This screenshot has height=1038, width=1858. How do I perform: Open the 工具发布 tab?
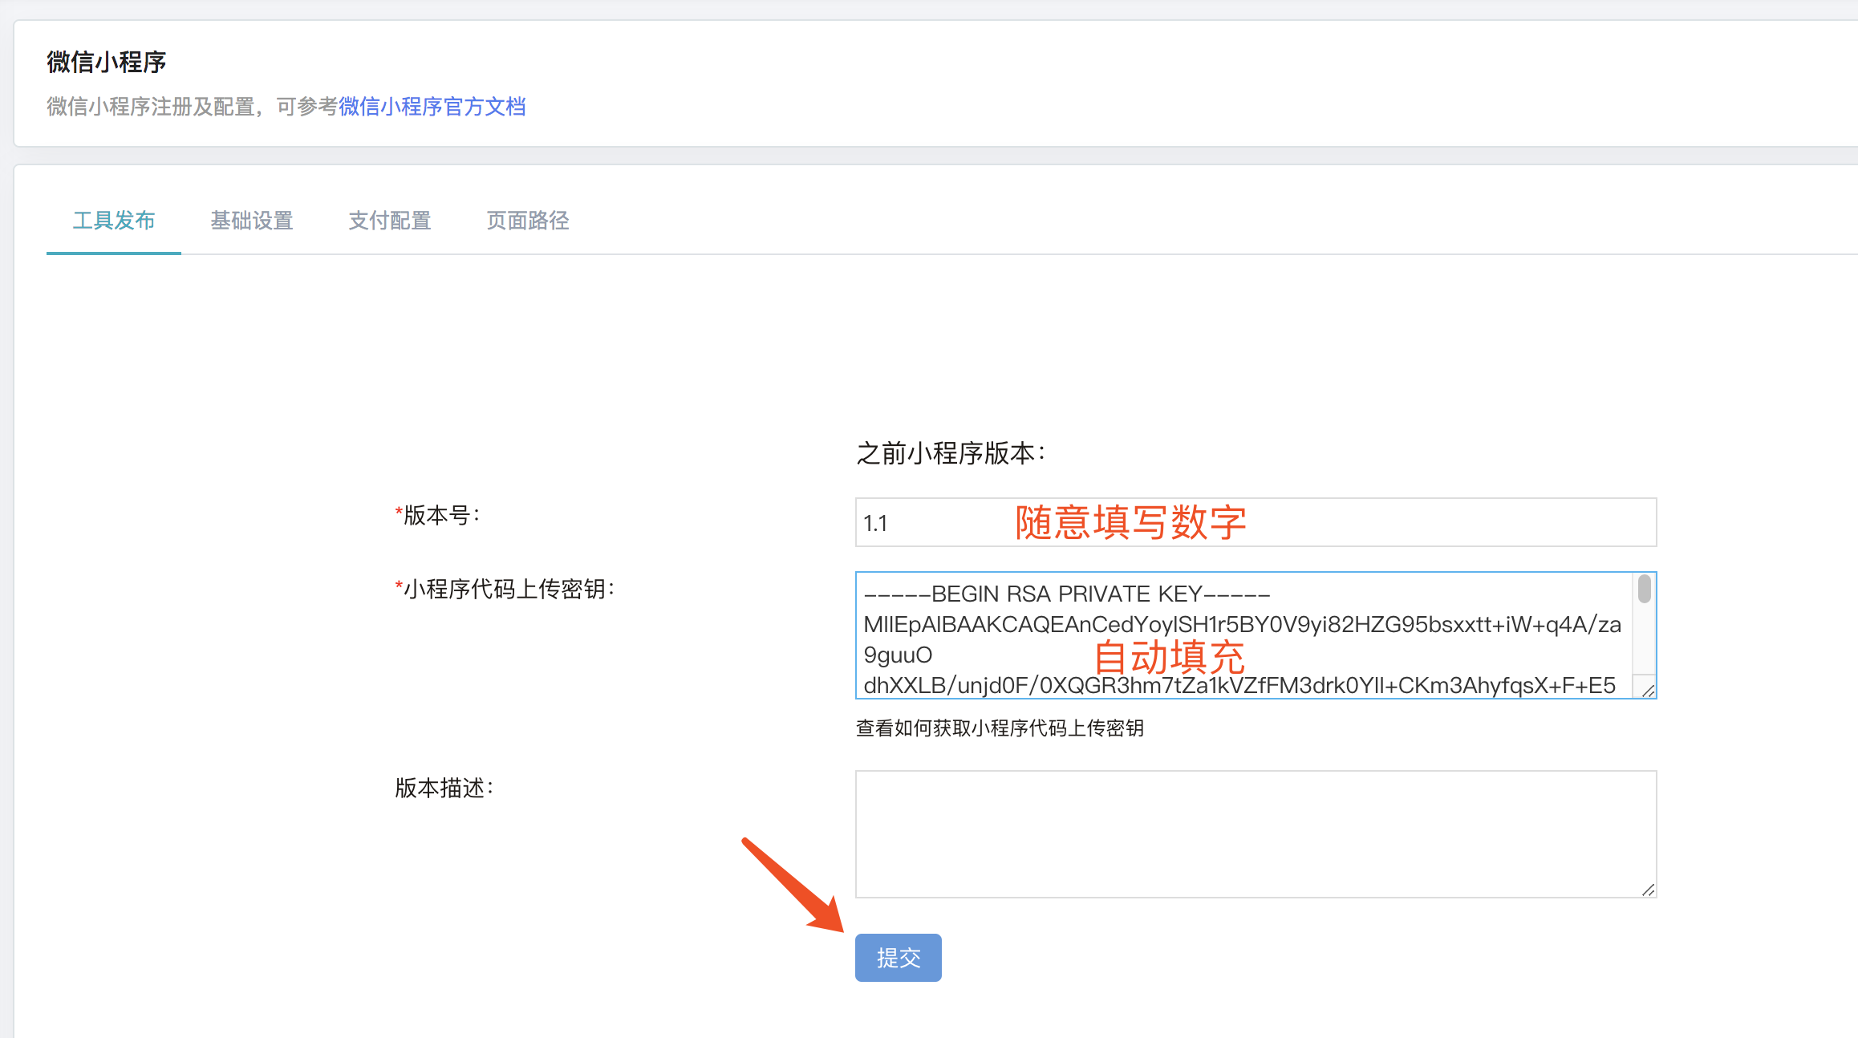pos(114,221)
